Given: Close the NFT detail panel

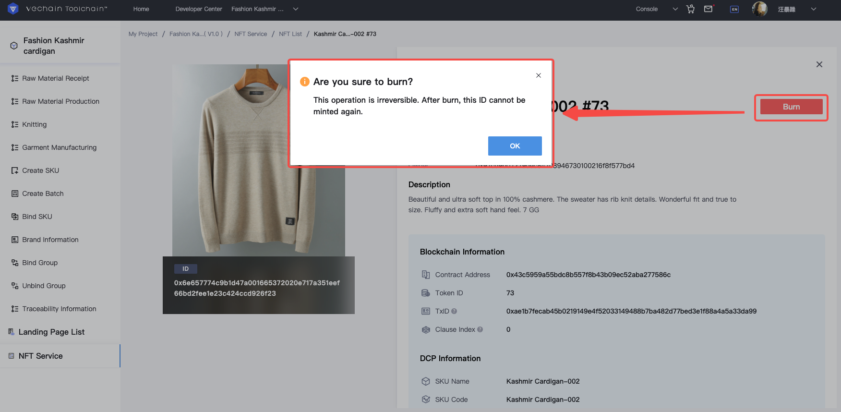Looking at the screenshot, I should 819,64.
